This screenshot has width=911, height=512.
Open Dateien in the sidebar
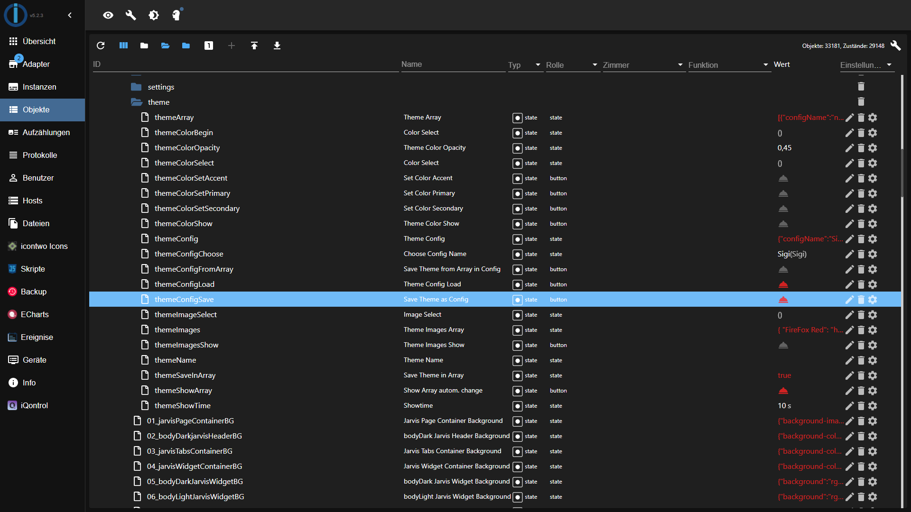click(x=42, y=224)
